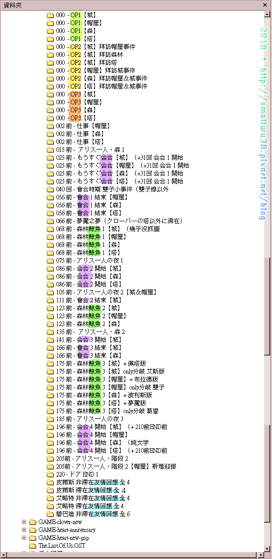Click folder icon of 艾略特 滯在友情回想 全4
The image size is (272, 559).
50,506
